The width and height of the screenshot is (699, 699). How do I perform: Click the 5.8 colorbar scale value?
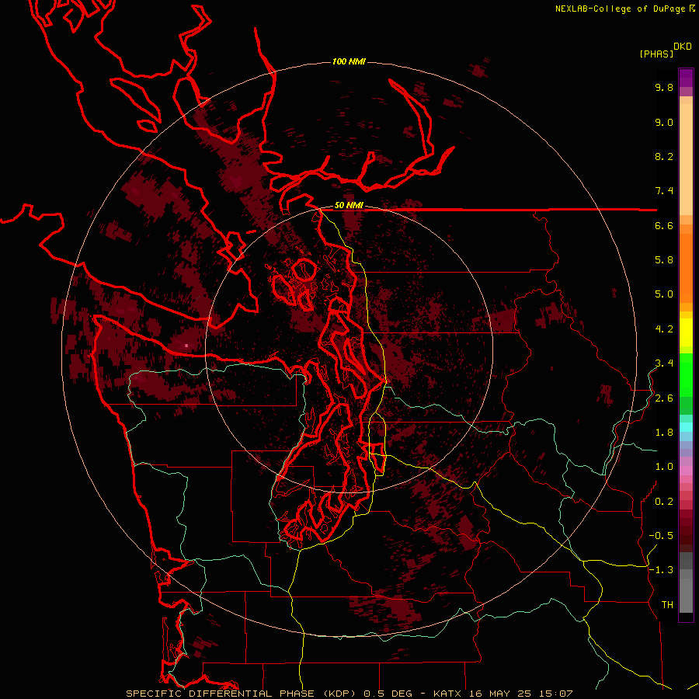tap(664, 260)
